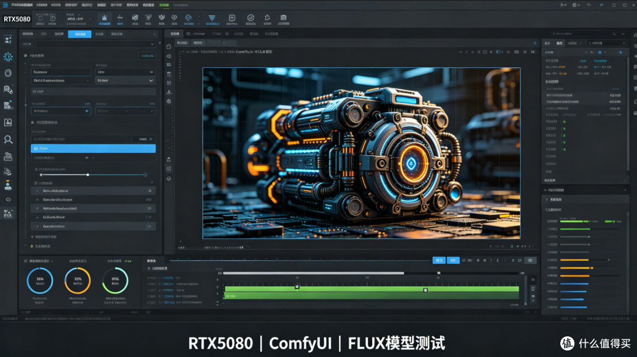Open the blue gear icon in the left sidebar

(x=8, y=57)
